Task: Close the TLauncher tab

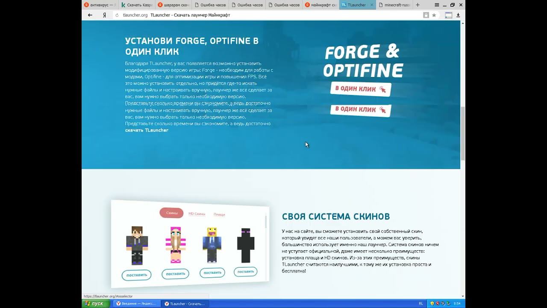Action: point(371,5)
